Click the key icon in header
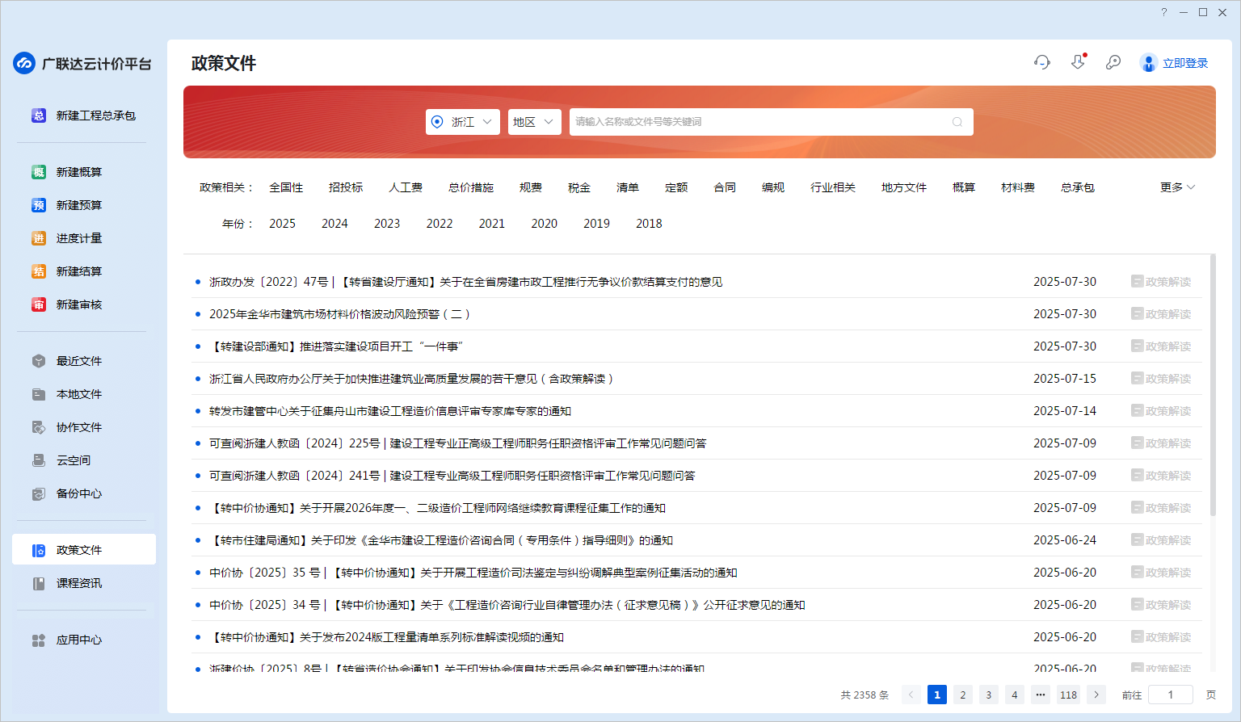This screenshot has width=1241, height=722. pos(1113,62)
